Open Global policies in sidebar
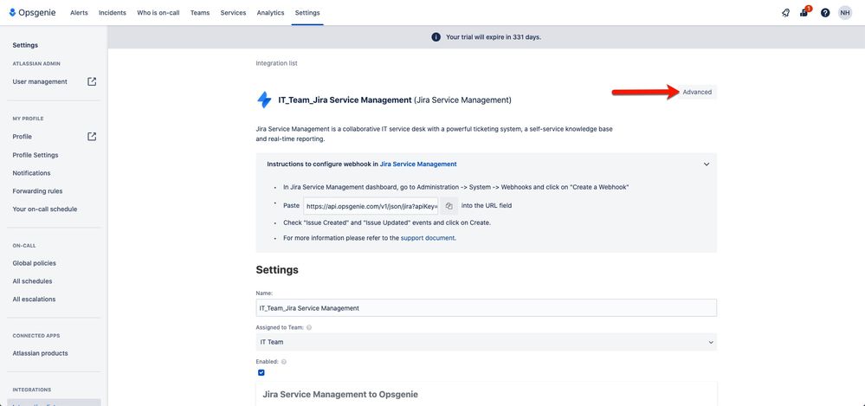The width and height of the screenshot is (865, 406). coord(35,263)
